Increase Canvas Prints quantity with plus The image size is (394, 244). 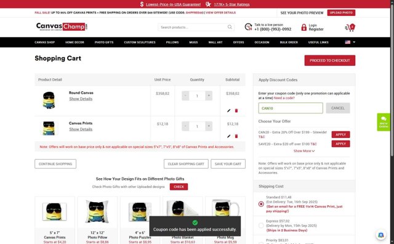(209, 126)
